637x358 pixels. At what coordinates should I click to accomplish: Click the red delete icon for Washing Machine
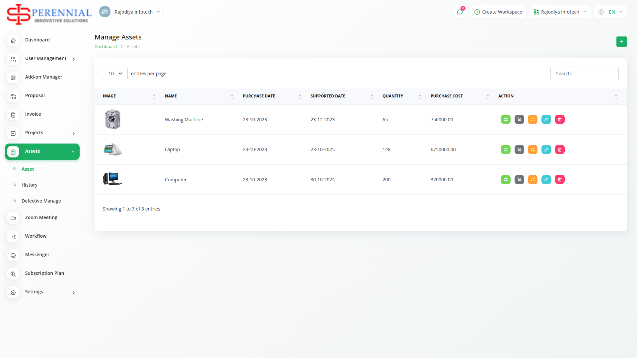click(560, 120)
